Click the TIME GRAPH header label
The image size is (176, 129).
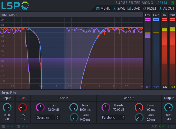click(x=10, y=15)
